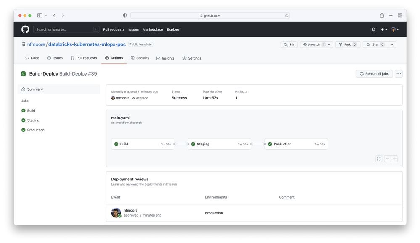The height and width of the screenshot is (243, 420).
Task: Open the databricks-kubernetes-mlops-poc repository link
Action: pos(87,44)
